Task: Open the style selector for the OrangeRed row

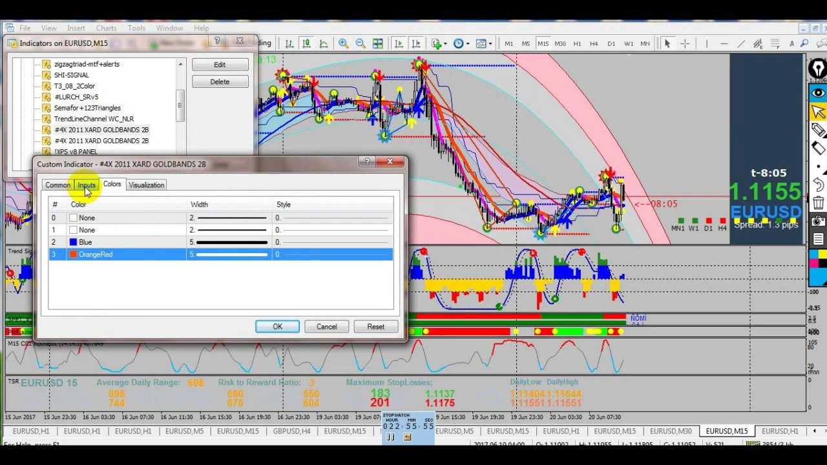Action: (332, 254)
